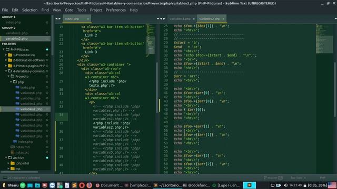Click the status circle next to PHP-Pildoras
337x189 pixels.
(47, 49)
